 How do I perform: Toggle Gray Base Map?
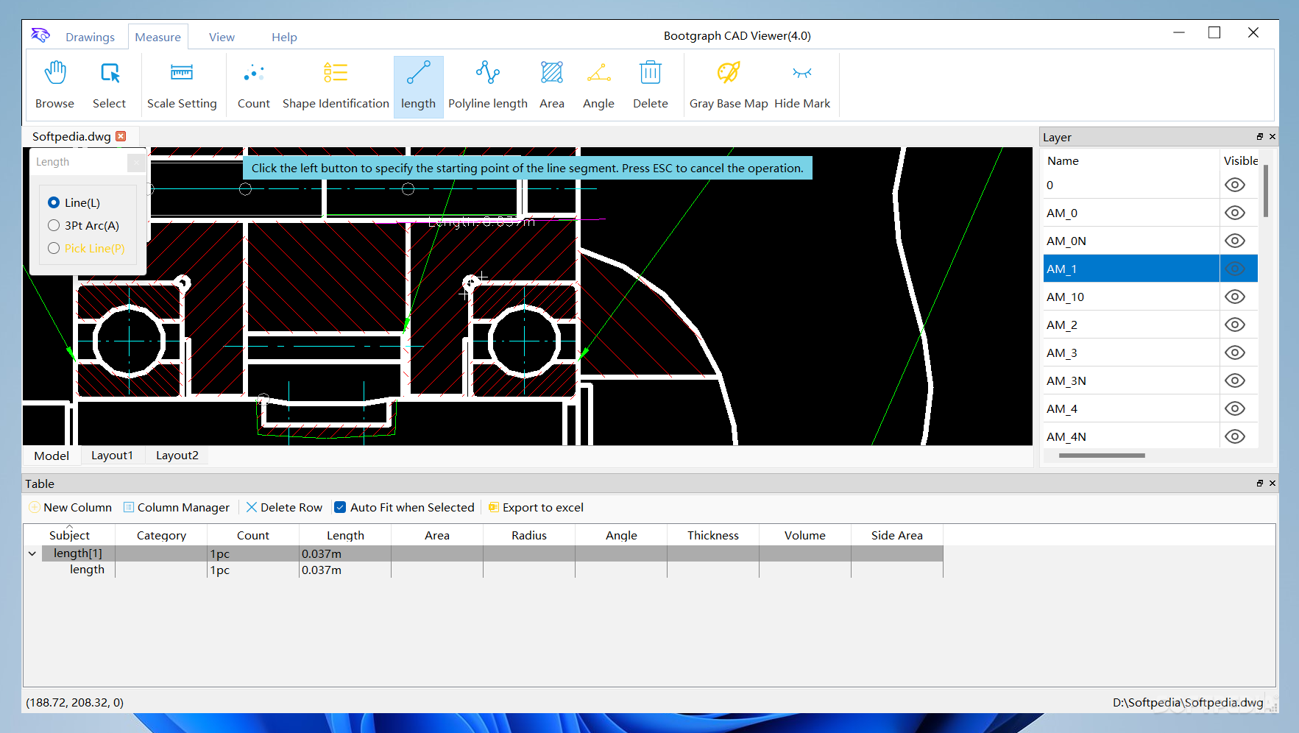(729, 85)
